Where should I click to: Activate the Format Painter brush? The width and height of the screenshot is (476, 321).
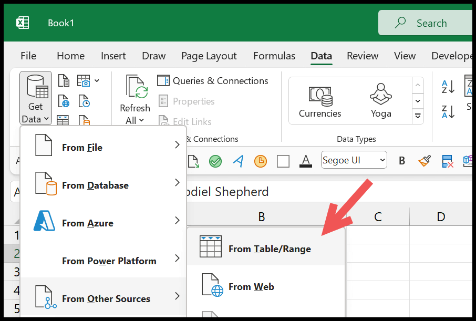click(x=423, y=161)
